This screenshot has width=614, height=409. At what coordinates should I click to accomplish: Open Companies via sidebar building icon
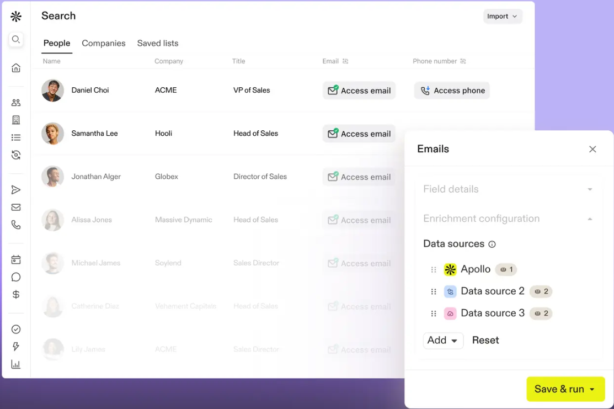[x=15, y=120]
